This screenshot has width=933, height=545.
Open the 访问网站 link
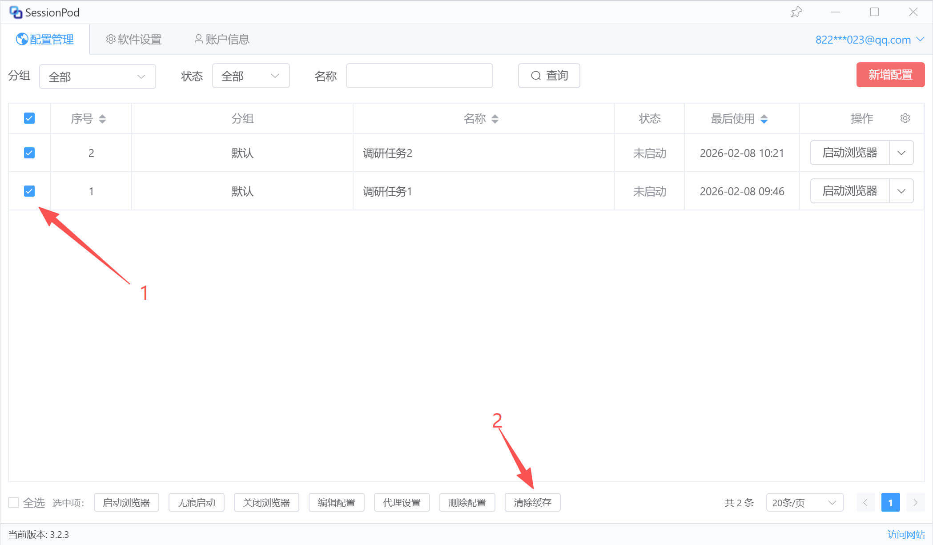[x=906, y=534]
